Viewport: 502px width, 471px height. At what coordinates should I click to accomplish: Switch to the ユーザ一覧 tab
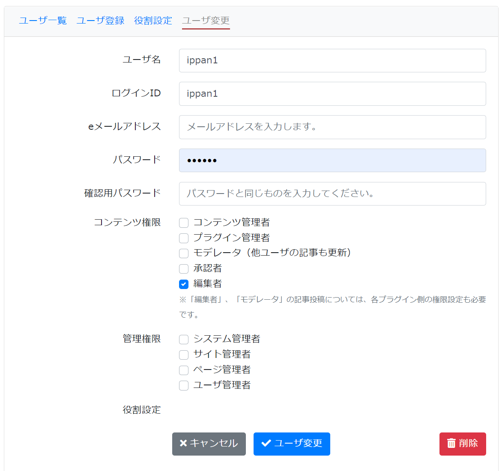tap(42, 21)
